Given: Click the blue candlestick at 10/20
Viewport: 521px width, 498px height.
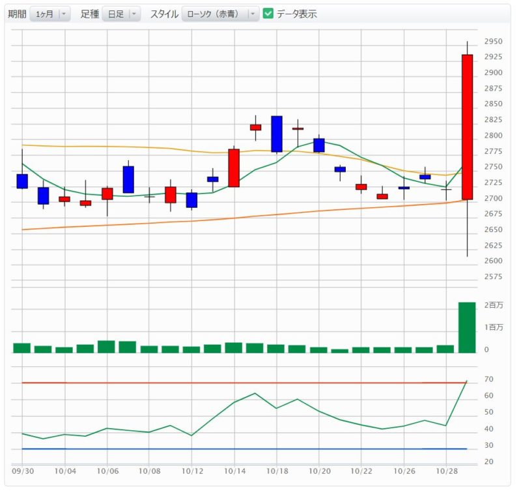Looking at the screenshot, I should (x=319, y=145).
